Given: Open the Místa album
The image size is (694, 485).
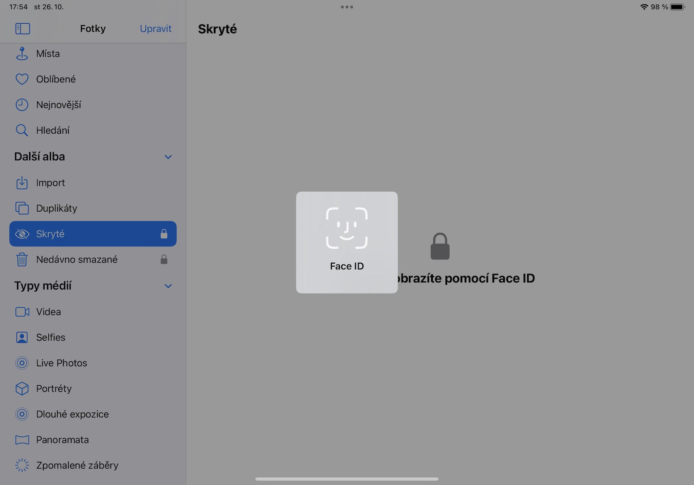Looking at the screenshot, I should [x=93, y=54].
